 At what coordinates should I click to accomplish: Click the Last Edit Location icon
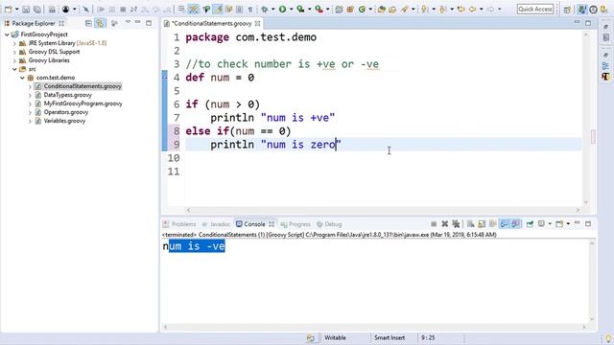461,9
